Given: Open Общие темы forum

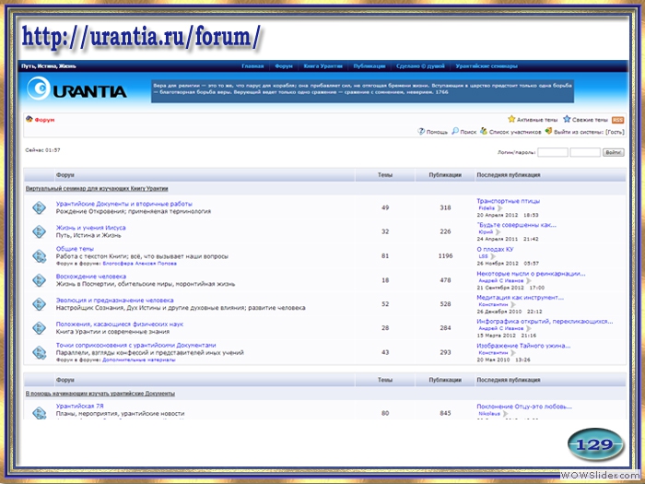Looking at the screenshot, I should pyautogui.click(x=75, y=249).
